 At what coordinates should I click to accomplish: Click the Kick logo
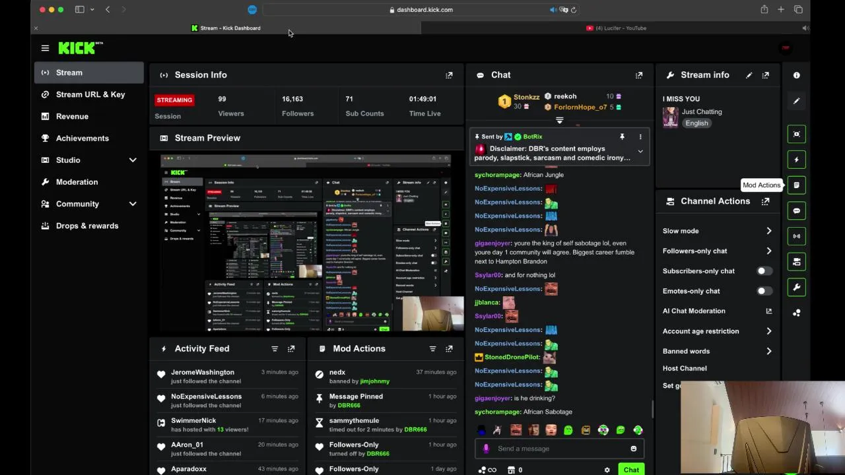[x=81, y=48]
